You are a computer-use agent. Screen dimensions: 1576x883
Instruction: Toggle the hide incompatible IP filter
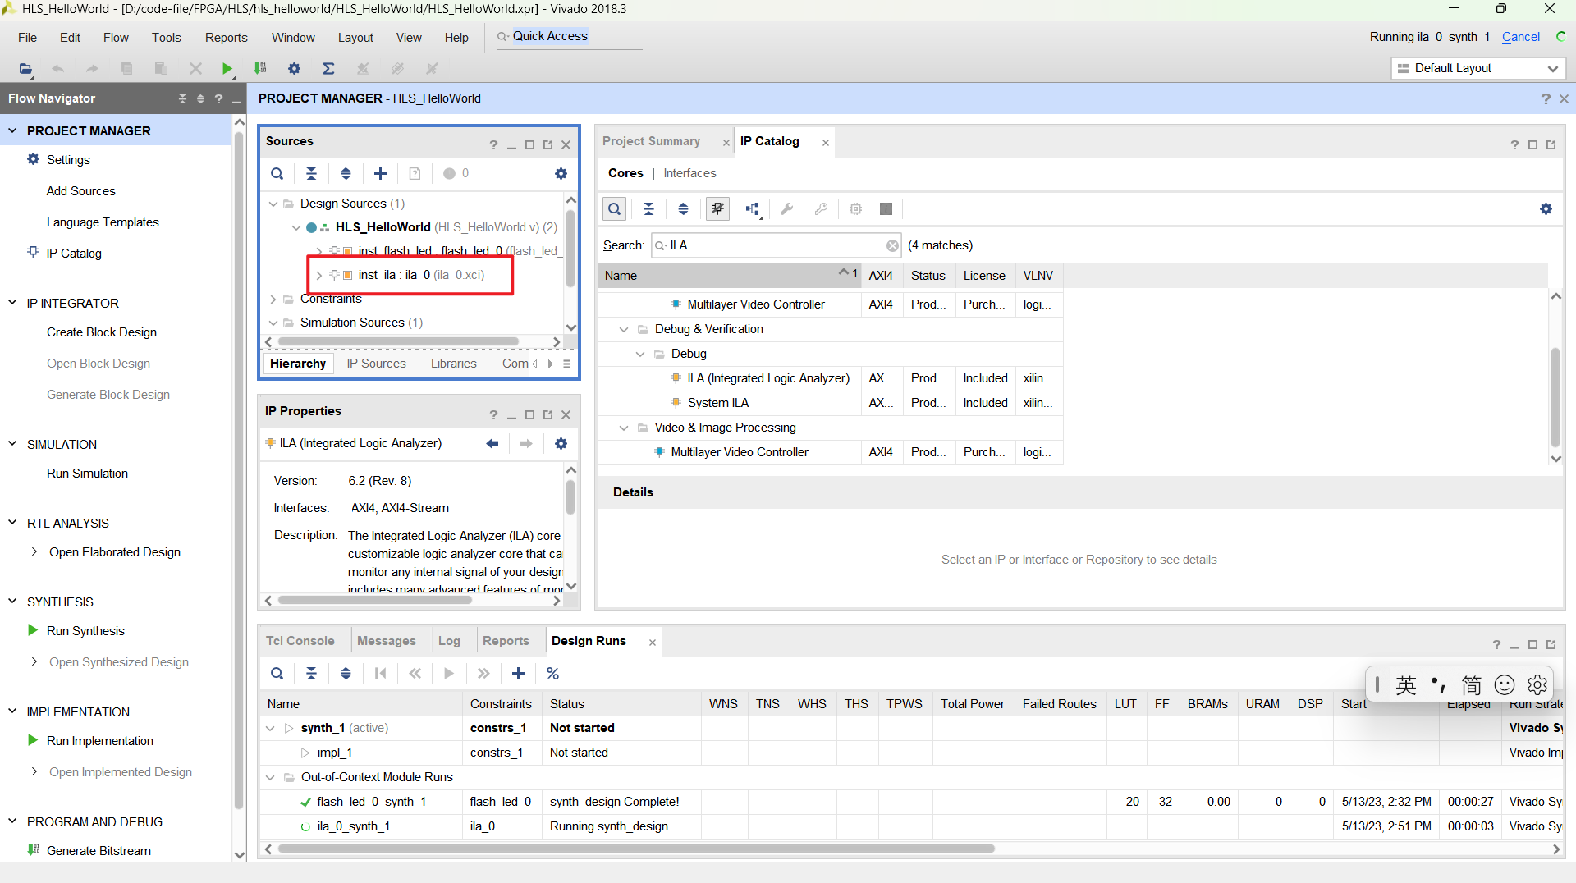pos(717,209)
